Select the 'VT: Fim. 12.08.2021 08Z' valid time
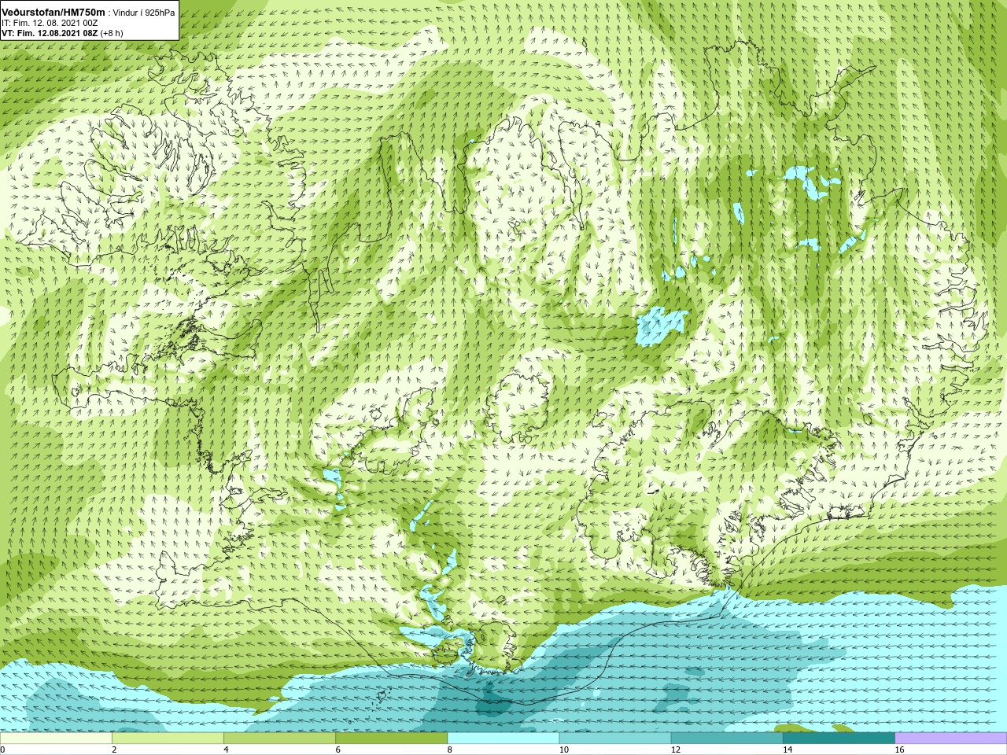Viewport: 1007px width, 755px height. pos(49,34)
